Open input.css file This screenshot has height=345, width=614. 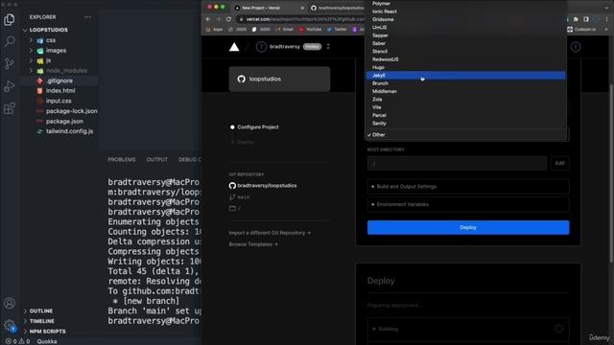(x=59, y=101)
